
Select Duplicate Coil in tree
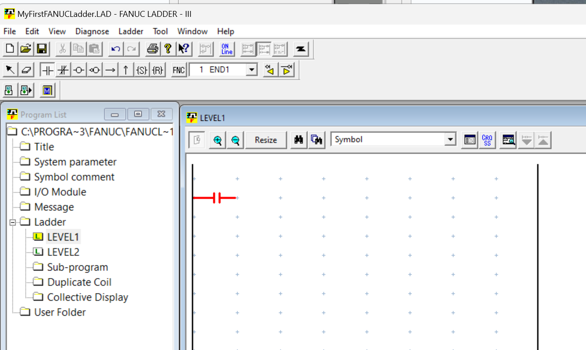(x=79, y=282)
